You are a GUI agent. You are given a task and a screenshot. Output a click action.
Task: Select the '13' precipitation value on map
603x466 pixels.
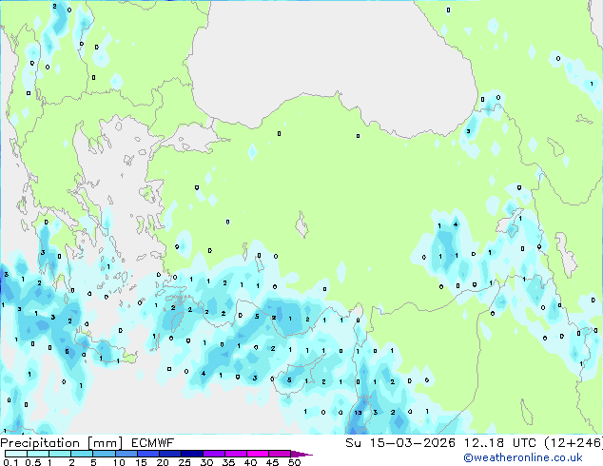(358, 413)
